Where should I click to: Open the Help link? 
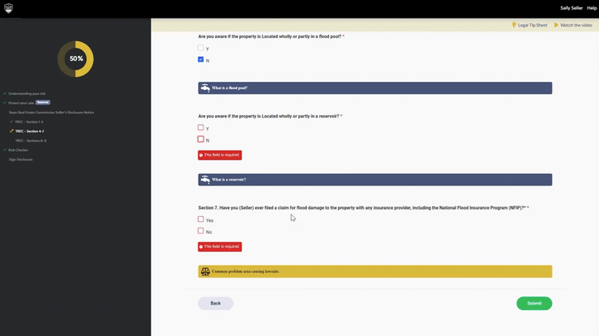click(x=592, y=8)
